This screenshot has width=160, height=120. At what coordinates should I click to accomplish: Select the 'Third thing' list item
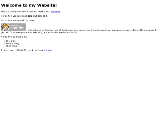pos(12,46)
